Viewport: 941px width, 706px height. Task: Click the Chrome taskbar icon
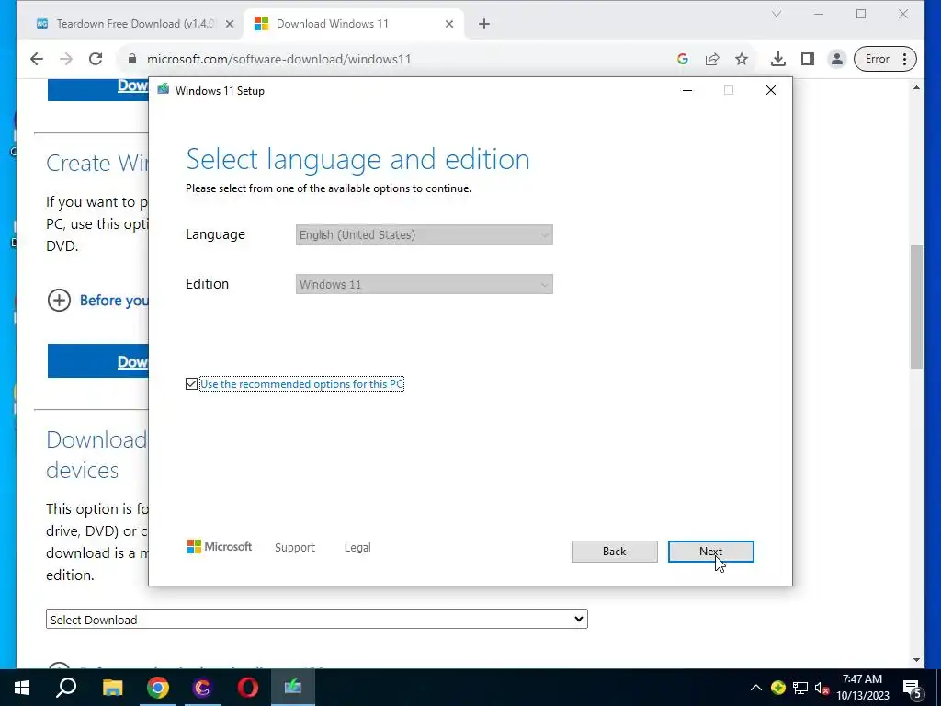pos(158,688)
